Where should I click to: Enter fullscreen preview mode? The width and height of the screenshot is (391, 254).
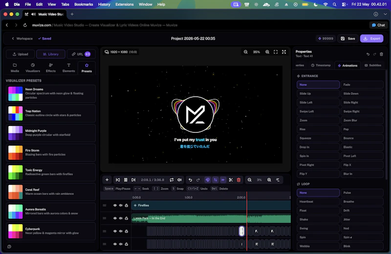point(284,52)
